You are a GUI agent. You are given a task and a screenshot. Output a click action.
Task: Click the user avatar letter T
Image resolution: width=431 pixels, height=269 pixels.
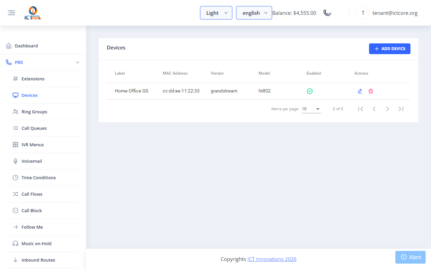[x=363, y=13]
